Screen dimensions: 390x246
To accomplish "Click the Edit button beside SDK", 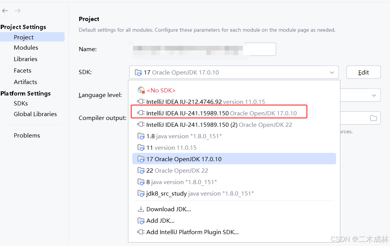I will [x=363, y=72].
